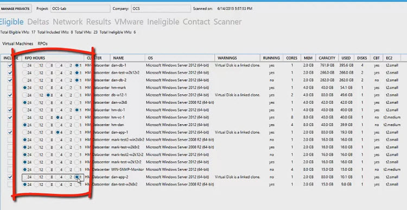Uncheck the Include box for dan-db-1
The width and height of the screenshot is (407, 210).
(x=10, y=65)
